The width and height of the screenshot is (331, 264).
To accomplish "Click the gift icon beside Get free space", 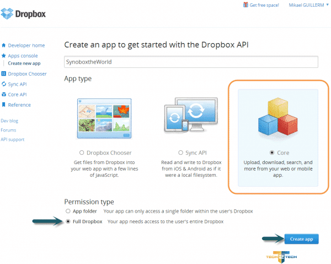I will click(x=245, y=5).
